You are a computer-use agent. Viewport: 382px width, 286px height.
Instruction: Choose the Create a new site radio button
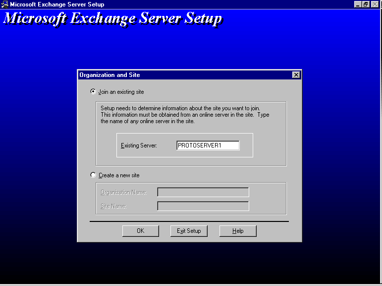tap(93, 175)
